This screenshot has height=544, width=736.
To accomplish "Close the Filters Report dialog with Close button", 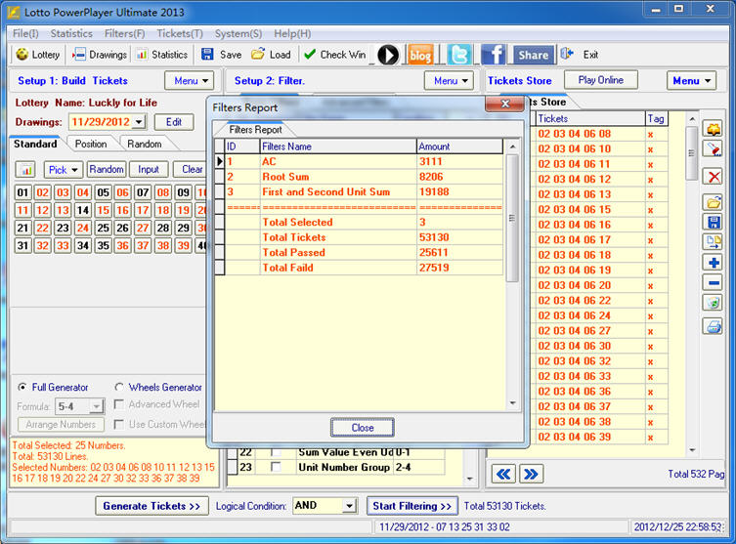I will (x=363, y=428).
